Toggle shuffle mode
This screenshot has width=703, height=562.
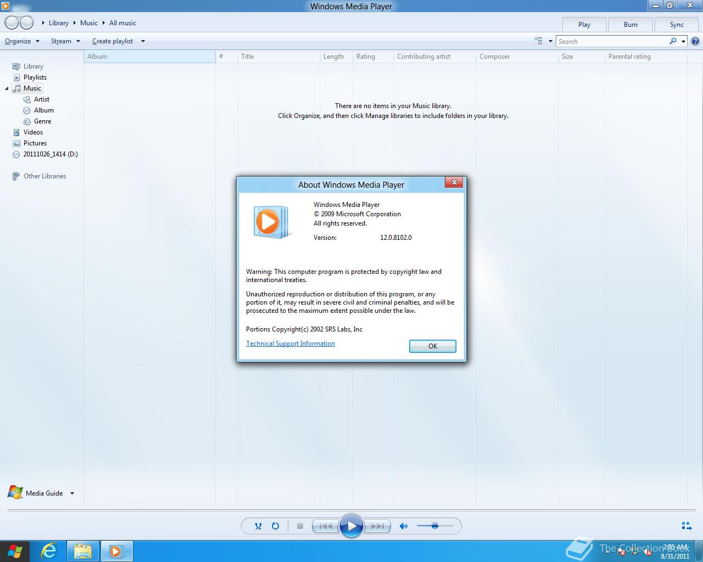258,526
